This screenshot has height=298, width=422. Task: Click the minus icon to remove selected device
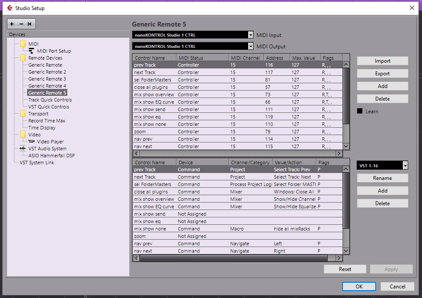(x=21, y=24)
